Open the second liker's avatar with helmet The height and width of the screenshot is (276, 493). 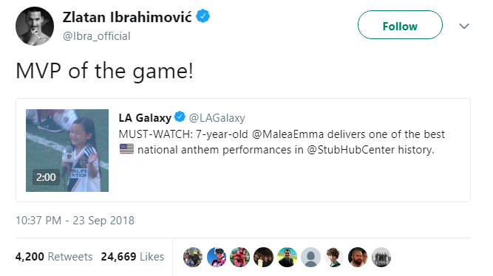coord(217,257)
